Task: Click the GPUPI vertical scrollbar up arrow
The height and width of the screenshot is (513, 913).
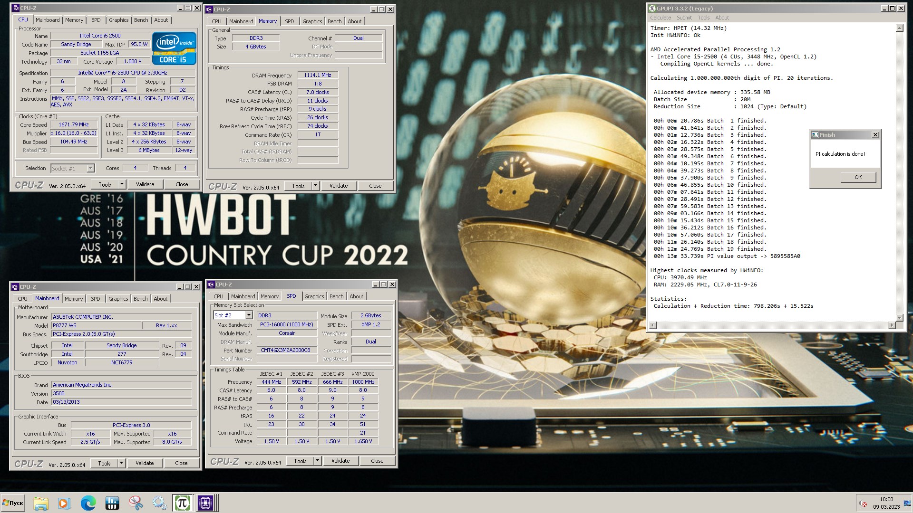Action: [x=899, y=28]
